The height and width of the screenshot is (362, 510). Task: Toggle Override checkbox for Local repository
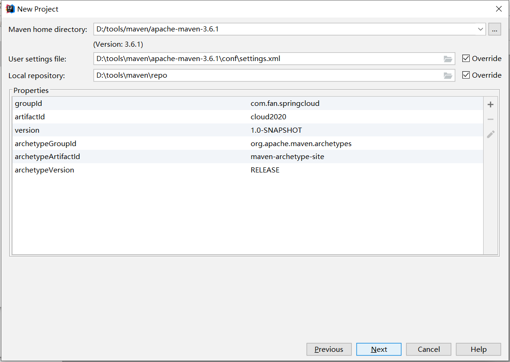(466, 75)
